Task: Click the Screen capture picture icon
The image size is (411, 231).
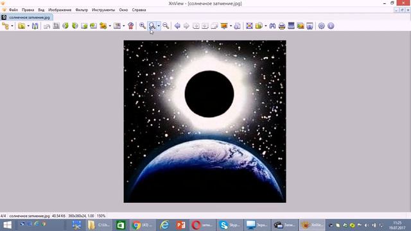Action: (301, 26)
